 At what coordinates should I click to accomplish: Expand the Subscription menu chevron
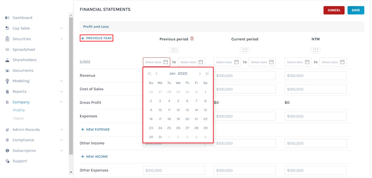pyautogui.click(x=62, y=151)
